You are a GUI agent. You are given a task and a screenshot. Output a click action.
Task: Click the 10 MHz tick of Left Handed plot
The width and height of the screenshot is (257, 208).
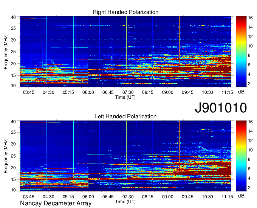[x=13, y=190]
